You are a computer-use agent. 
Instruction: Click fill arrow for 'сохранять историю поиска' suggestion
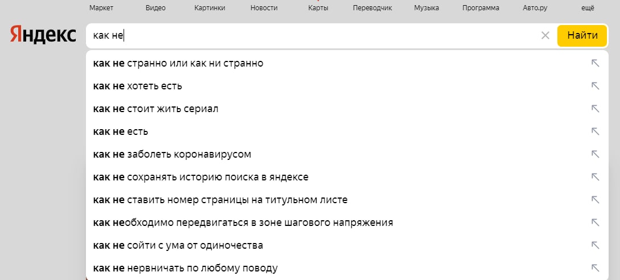pyautogui.click(x=595, y=177)
